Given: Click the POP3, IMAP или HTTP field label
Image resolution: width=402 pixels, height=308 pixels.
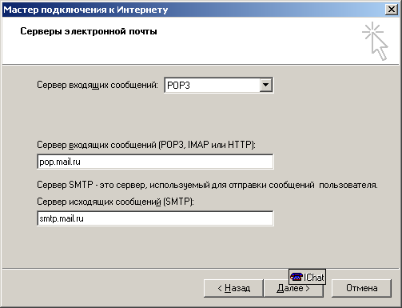Looking at the screenshot, I should click(x=146, y=145).
